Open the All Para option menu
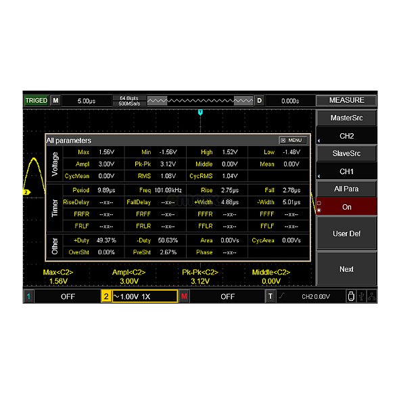The width and height of the screenshot is (399, 399). coord(346,189)
